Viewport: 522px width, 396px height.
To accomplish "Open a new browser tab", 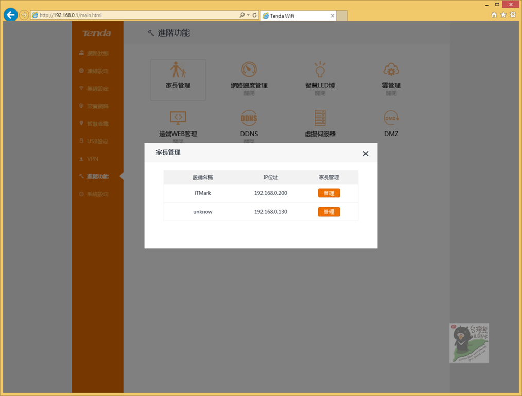I will [342, 15].
